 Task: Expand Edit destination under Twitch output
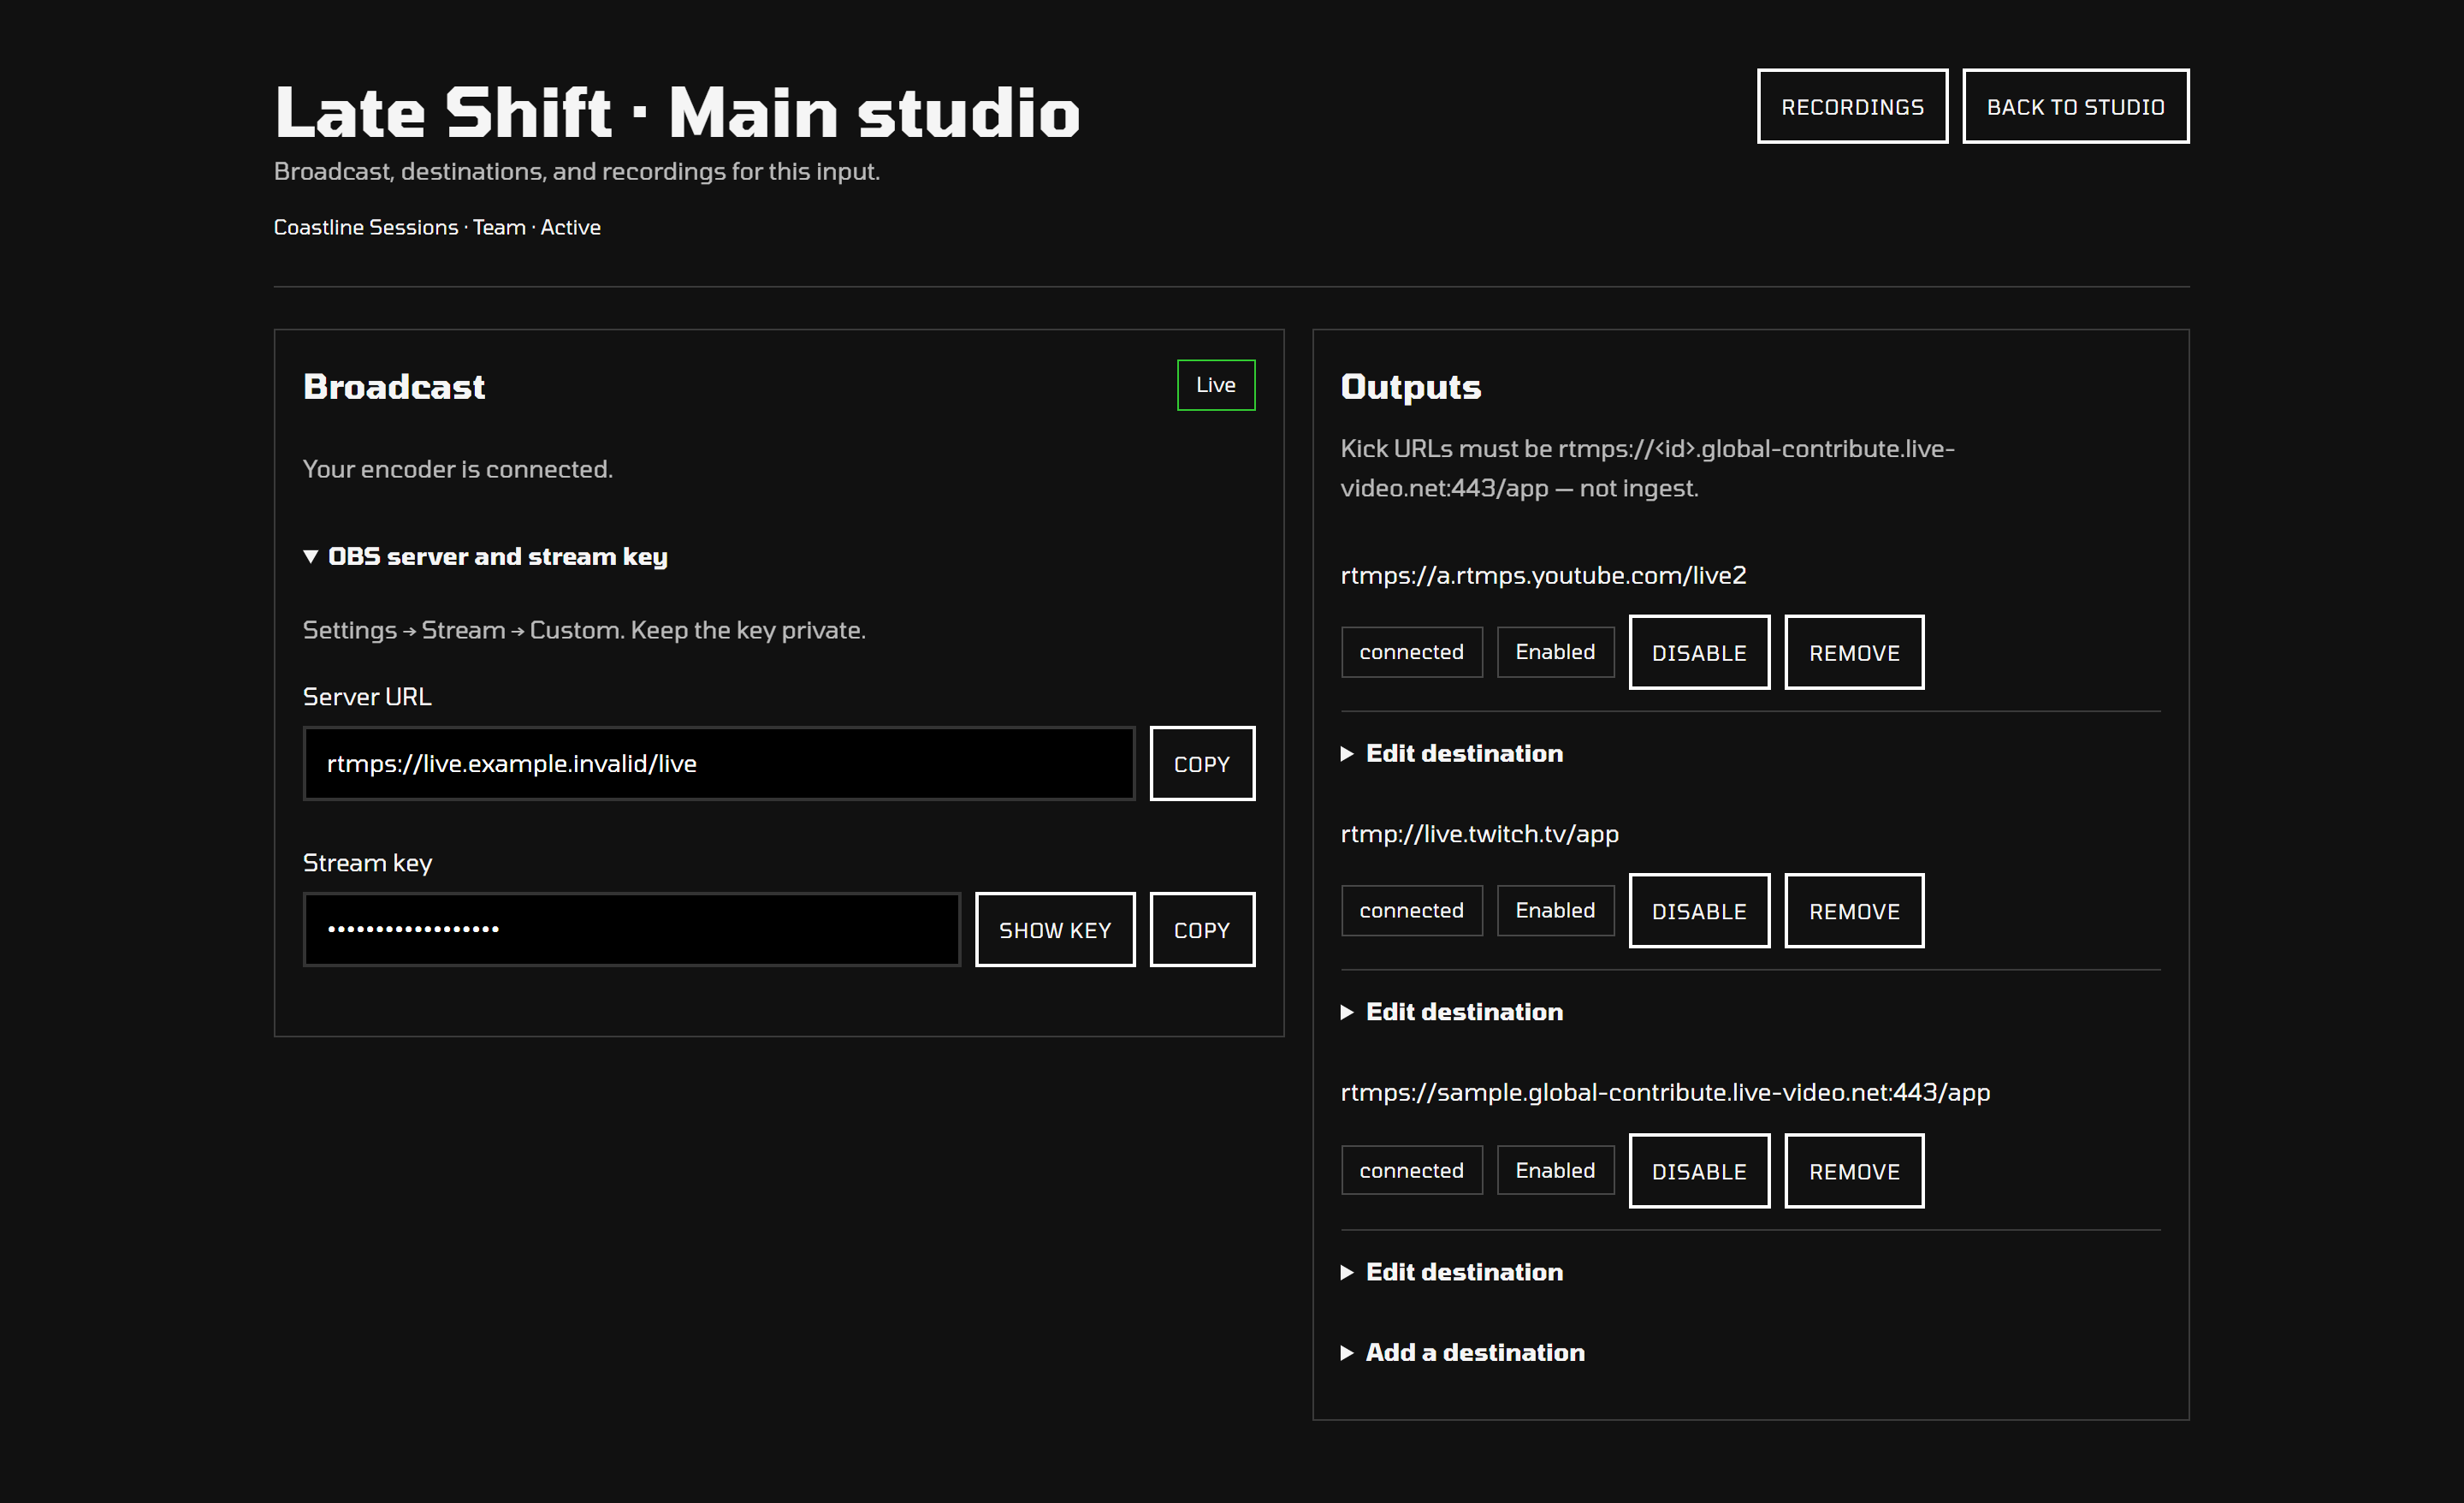coord(1452,1012)
